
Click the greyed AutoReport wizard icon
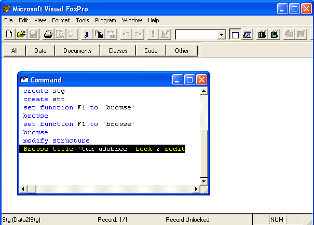pyautogui.click(x=302, y=34)
